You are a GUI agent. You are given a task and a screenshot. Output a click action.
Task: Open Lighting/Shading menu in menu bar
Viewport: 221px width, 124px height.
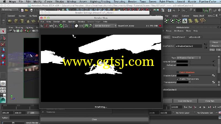100,2
